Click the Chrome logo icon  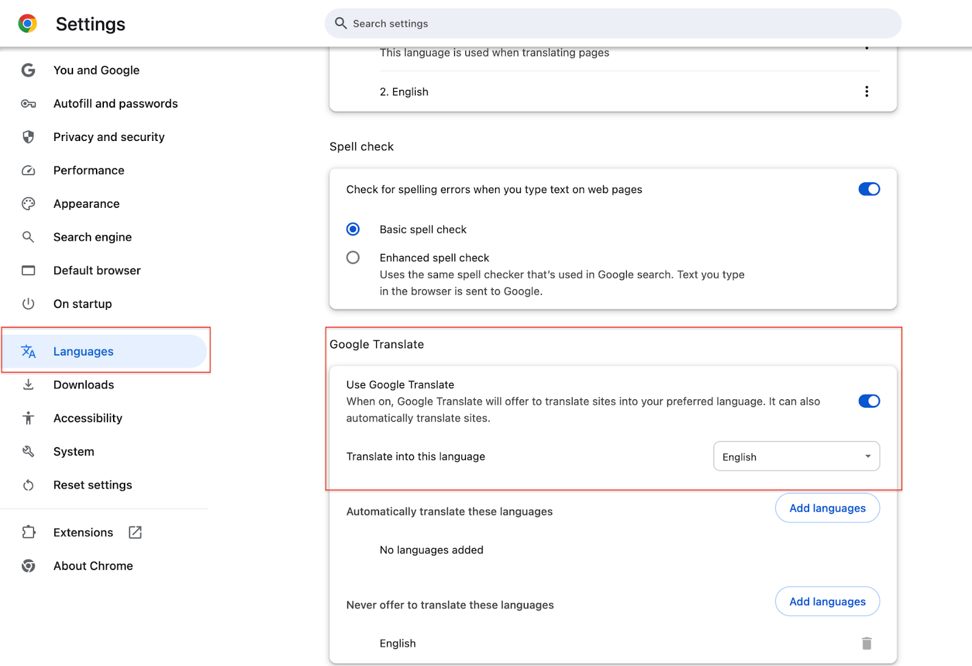27,24
